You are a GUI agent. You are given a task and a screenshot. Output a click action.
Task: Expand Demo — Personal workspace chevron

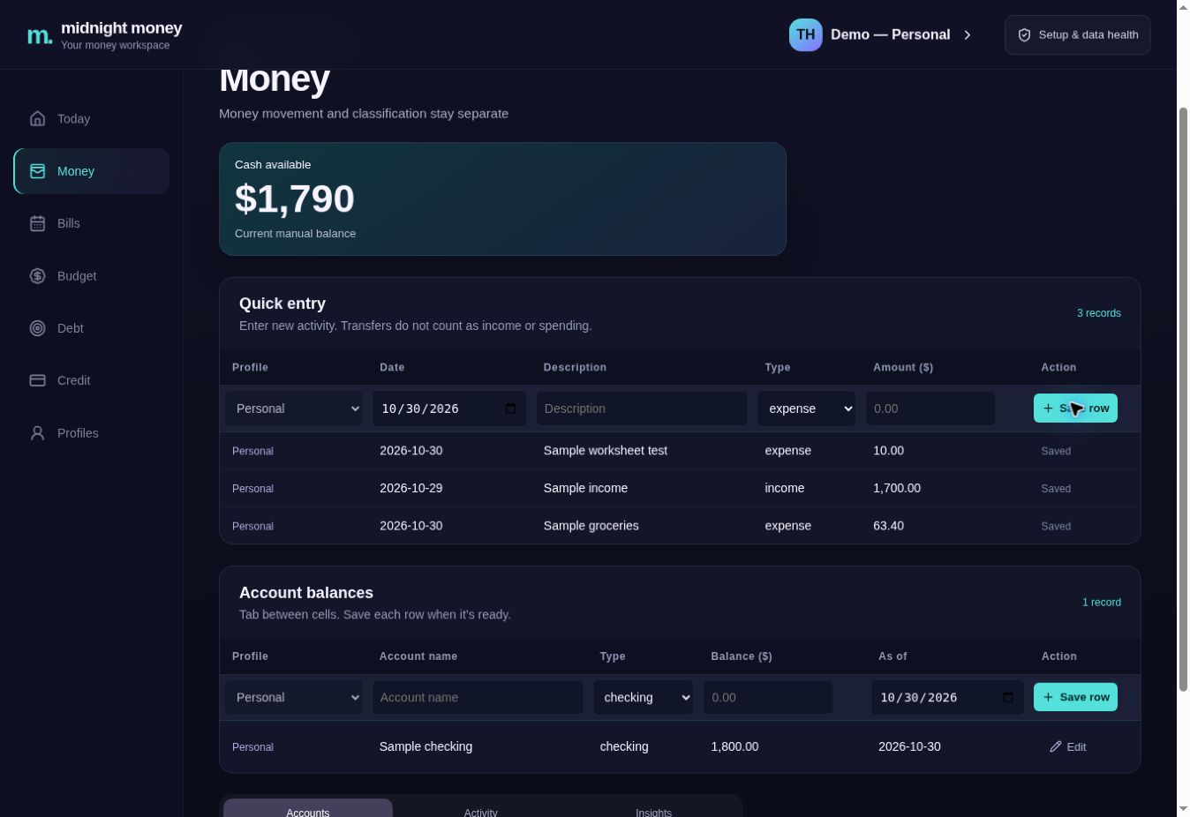(x=968, y=35)
